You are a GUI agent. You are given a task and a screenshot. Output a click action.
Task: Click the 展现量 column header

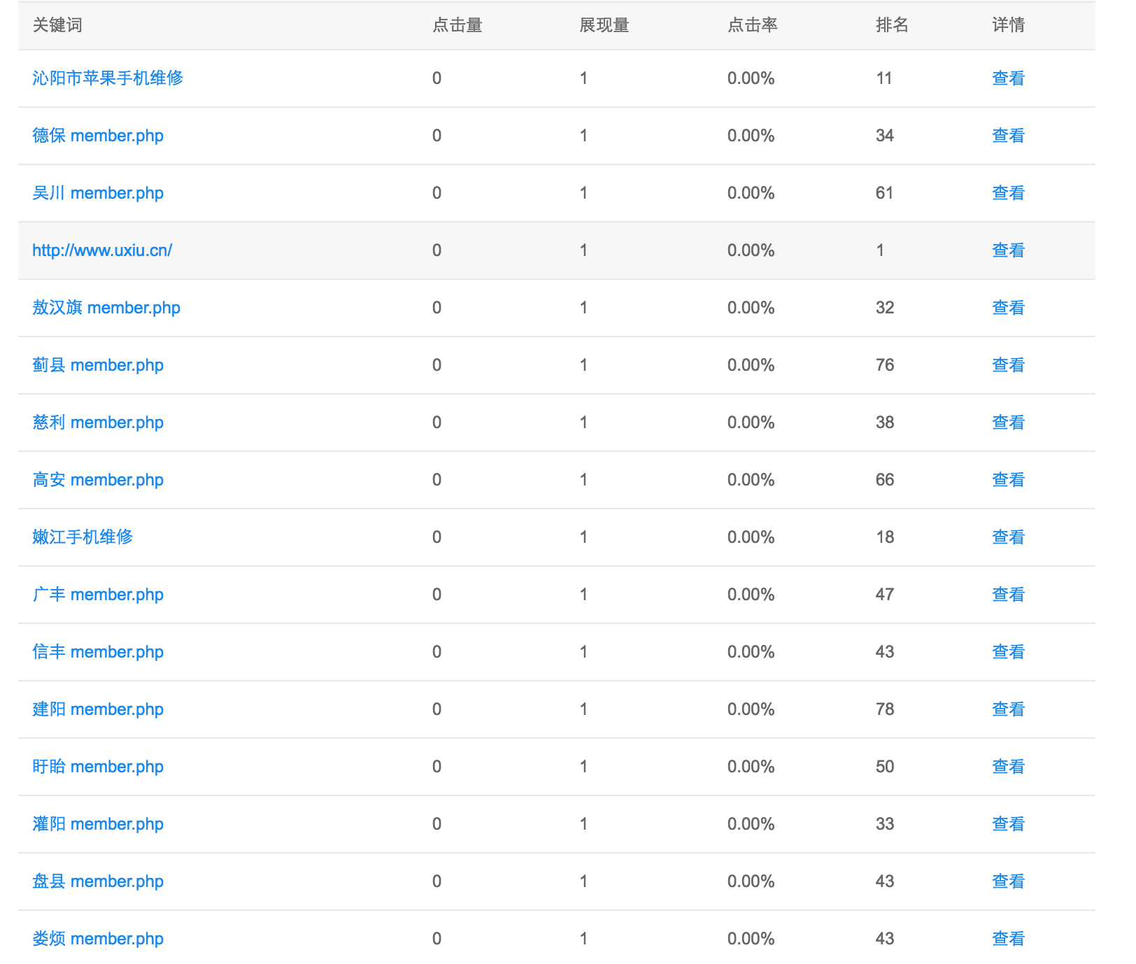[x=604, y=25]
